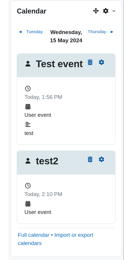This screenshot has width=124, height=260.
Task: Click the clock icon above 1:56 PM
Action: click(x=28, y=89)
